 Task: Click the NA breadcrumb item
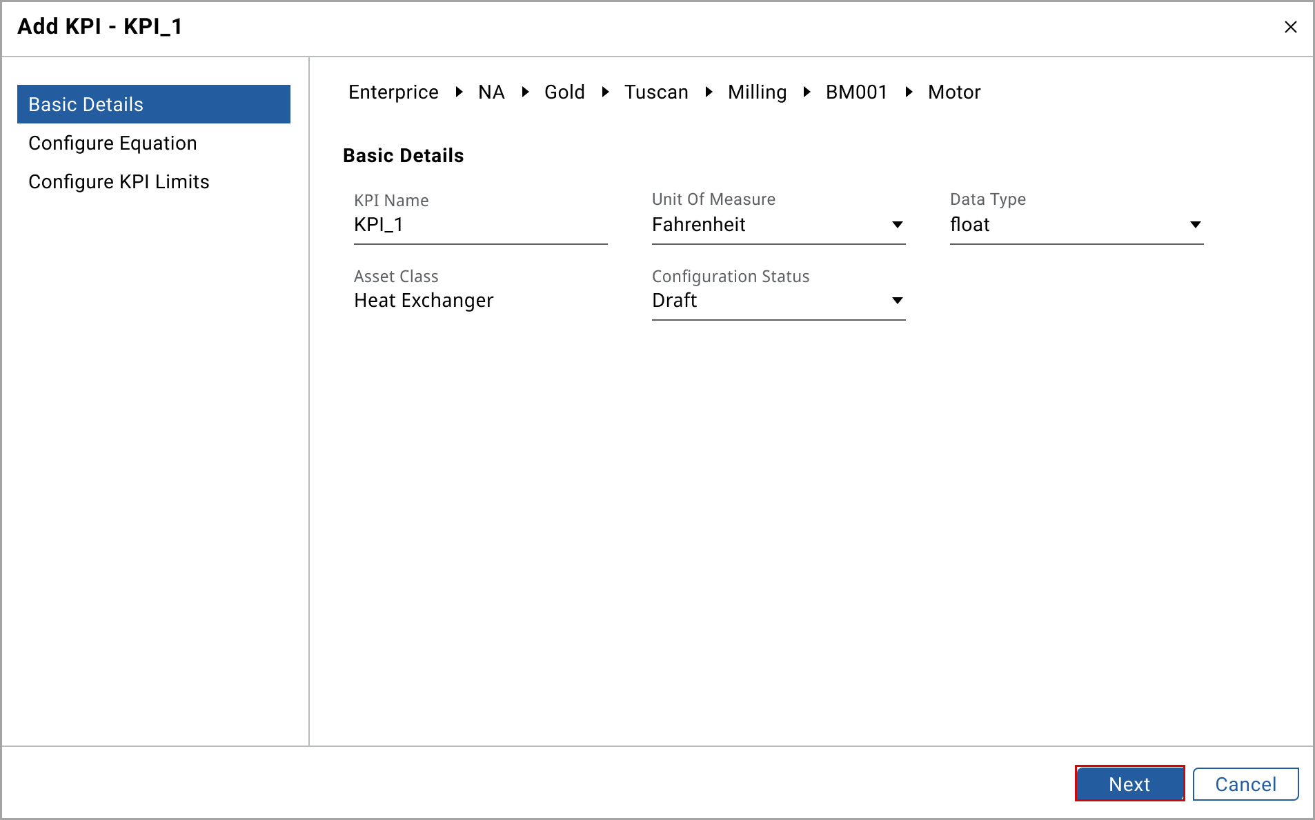point(491,92)
